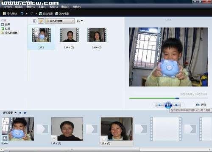Click the transition cell after Lake (2) clip
This screenshot has width=212, height=152.
141,129
